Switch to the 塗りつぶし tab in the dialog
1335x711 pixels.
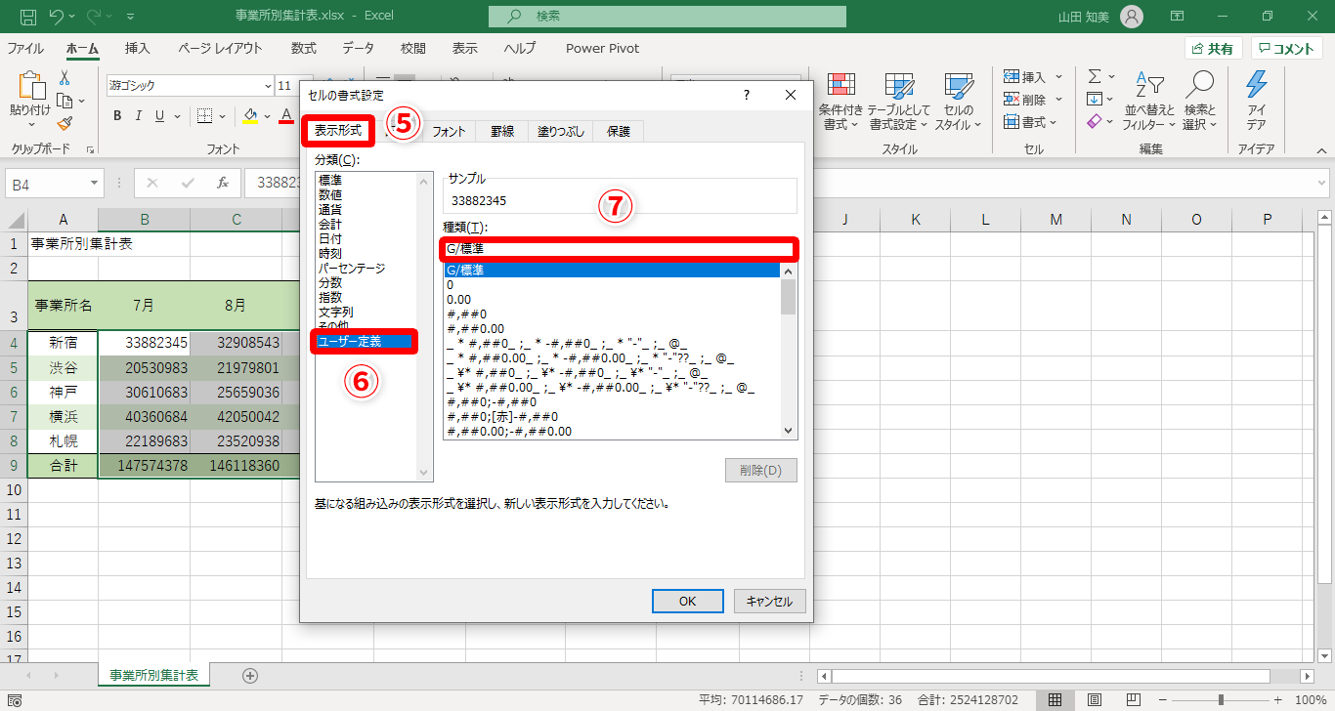561,131
